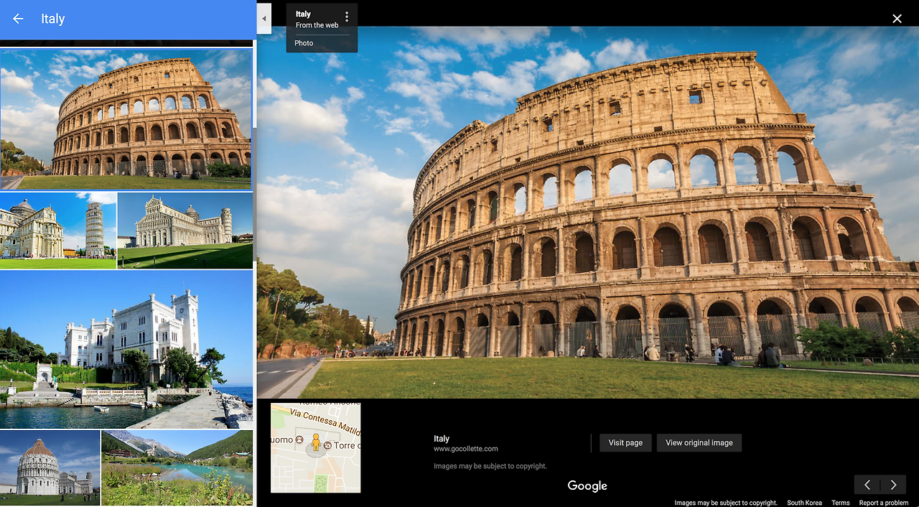Click Report a problem link
Screen dimensions: 919x507
(884, 503)
